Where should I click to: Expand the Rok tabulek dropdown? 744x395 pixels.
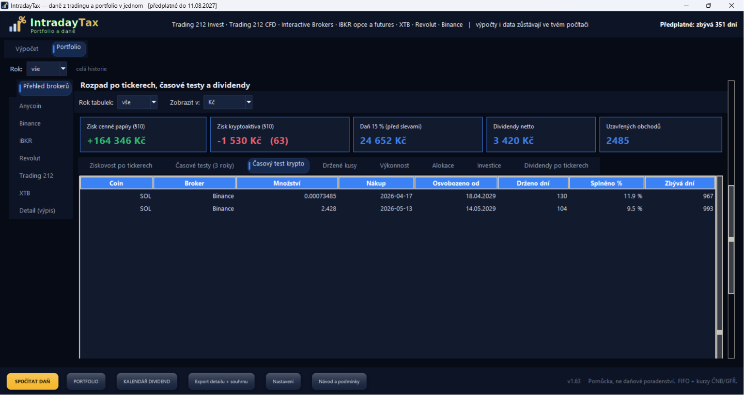point(138,102)
